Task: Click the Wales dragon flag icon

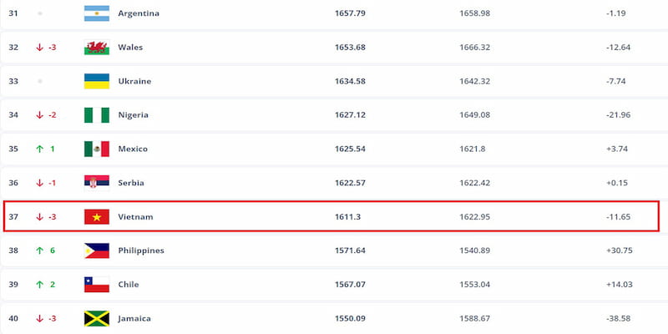Action: click(97, 48)
